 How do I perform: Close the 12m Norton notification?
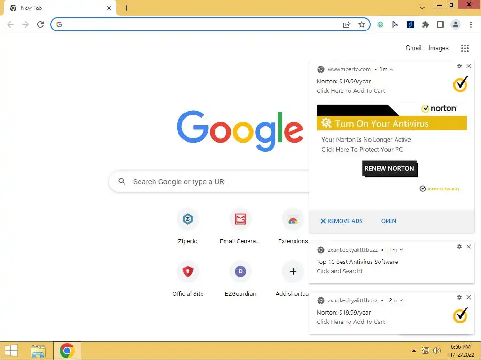[x=469, y=297]
